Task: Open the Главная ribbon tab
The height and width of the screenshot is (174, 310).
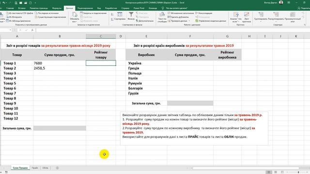Action: tap(10, 8)
